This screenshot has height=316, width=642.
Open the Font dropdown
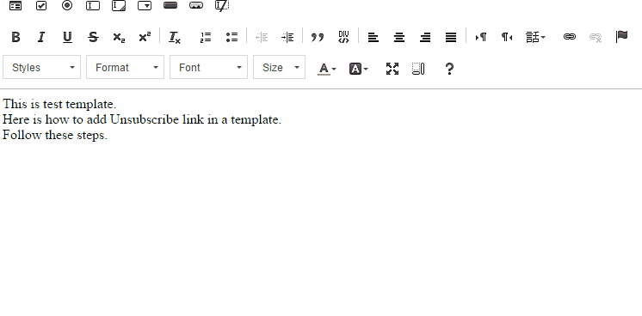(209, 68)
